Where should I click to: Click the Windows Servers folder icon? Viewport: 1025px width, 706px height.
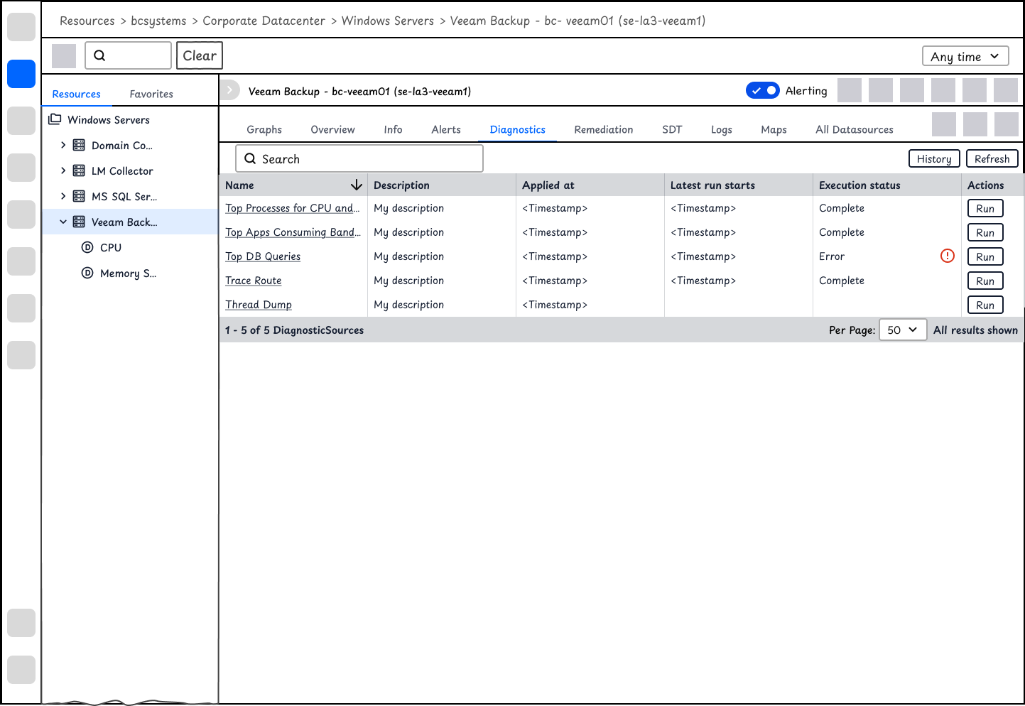[x=55, y=119]
